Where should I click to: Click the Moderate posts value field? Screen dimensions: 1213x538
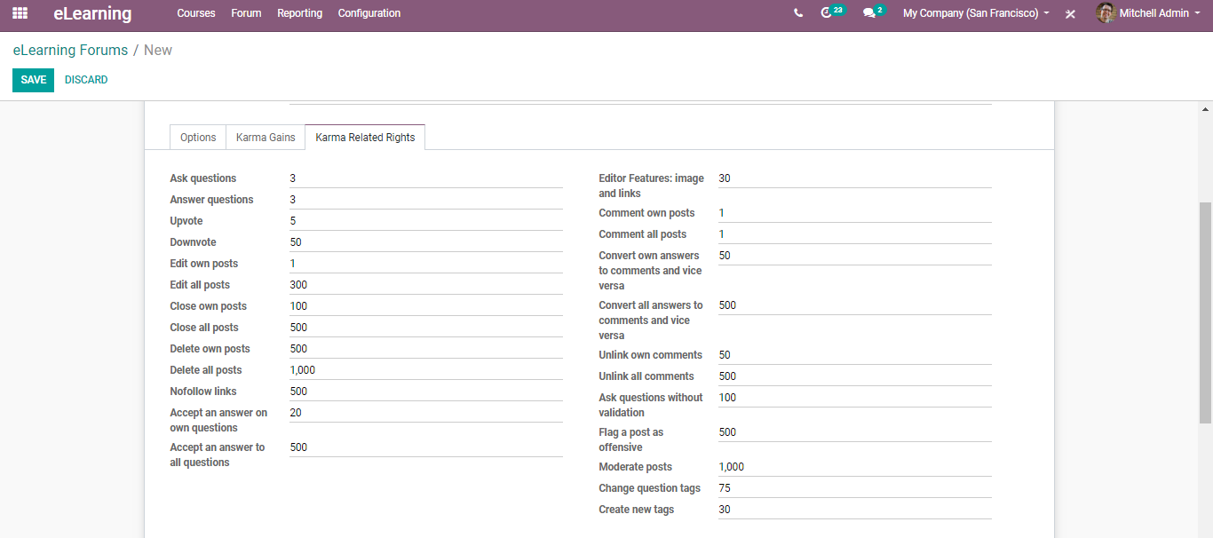(853, 467)
